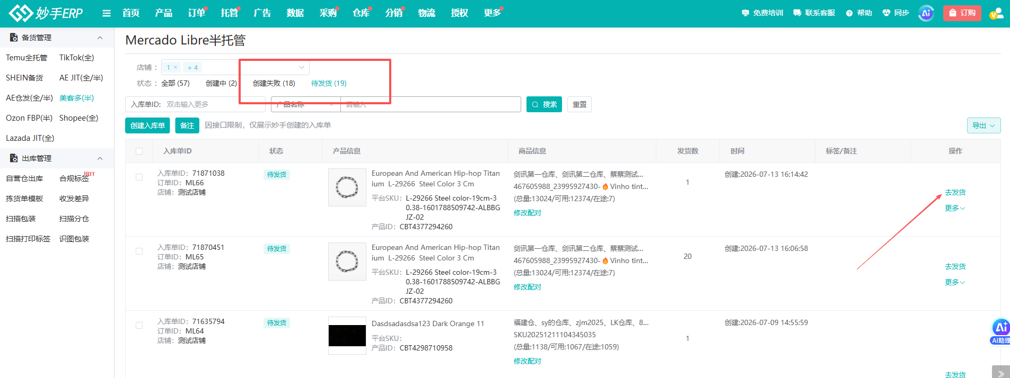Screen dimensions: 1010x378
Task: Open 扫描打印标签 in sidebar
Action: (28, 239)
